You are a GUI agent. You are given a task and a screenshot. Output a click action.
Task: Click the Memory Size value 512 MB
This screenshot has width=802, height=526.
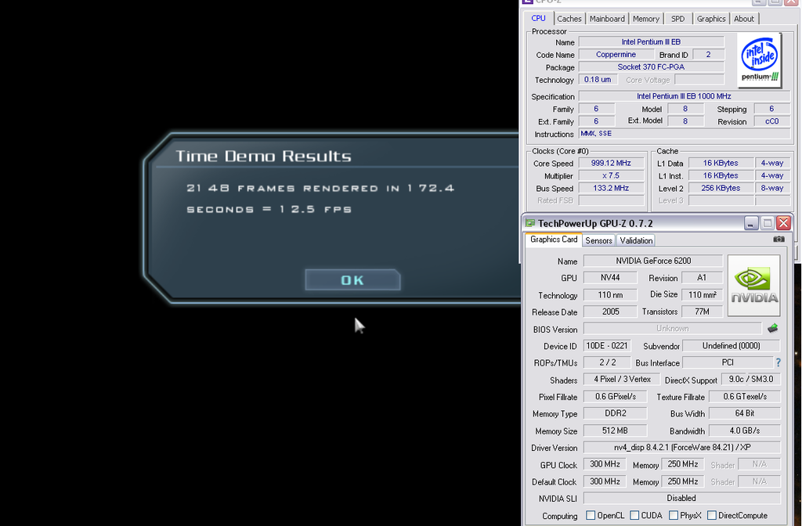pos(615,431)
